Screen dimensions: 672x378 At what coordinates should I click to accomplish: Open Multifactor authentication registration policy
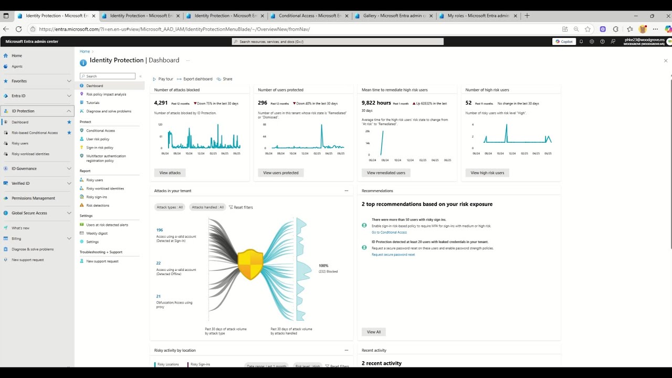pyautogui.click(x=106, y=158)
